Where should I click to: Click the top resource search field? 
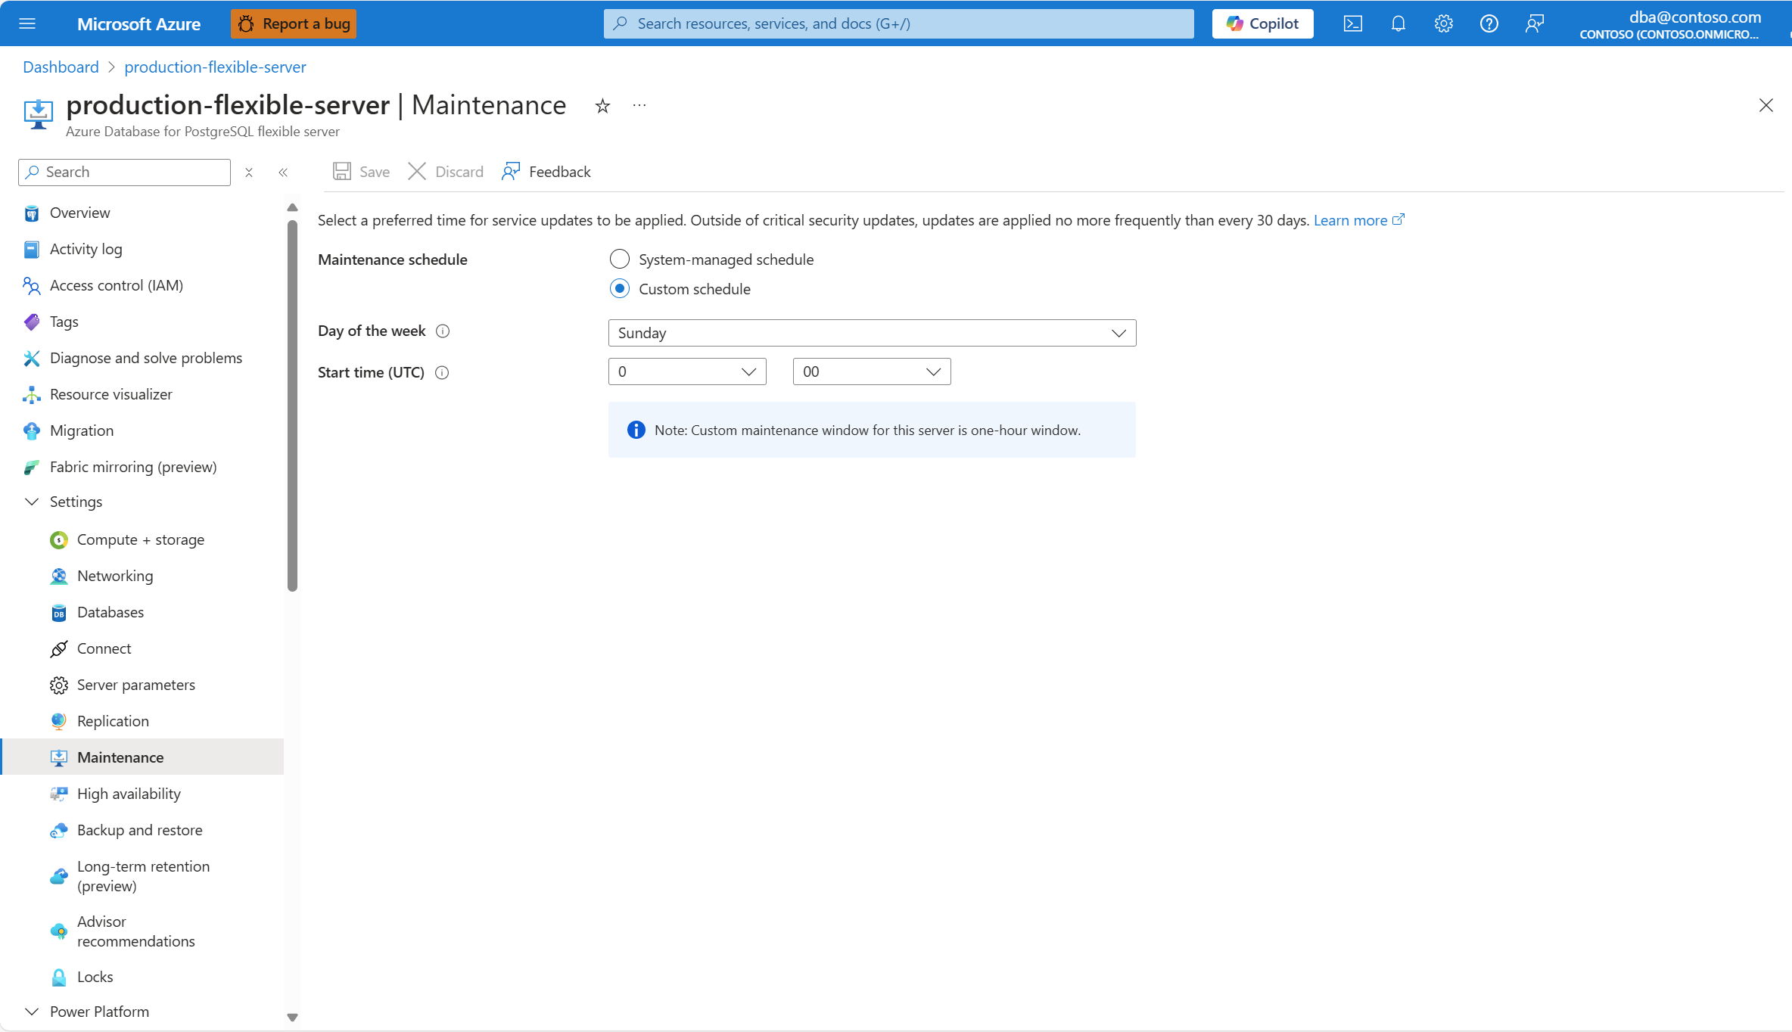click(898, 23)
